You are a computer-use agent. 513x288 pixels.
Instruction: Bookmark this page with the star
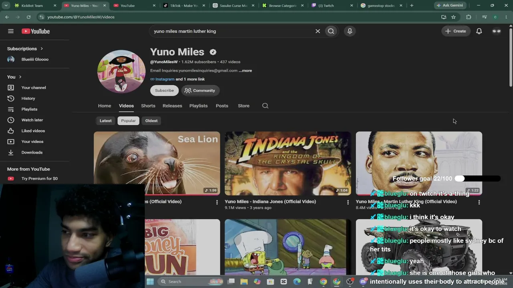(453, 17)
